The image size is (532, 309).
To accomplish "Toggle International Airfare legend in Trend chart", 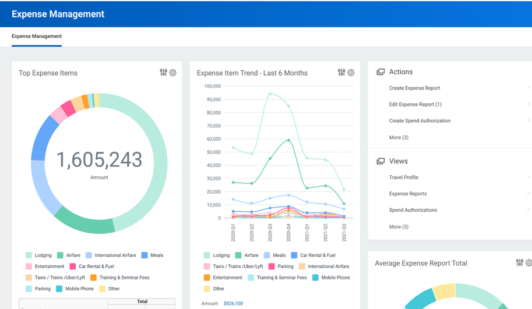I will coord(324,267).
